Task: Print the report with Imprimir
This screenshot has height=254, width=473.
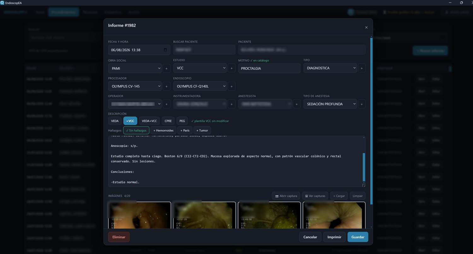Action: click(x=334, y=237)
